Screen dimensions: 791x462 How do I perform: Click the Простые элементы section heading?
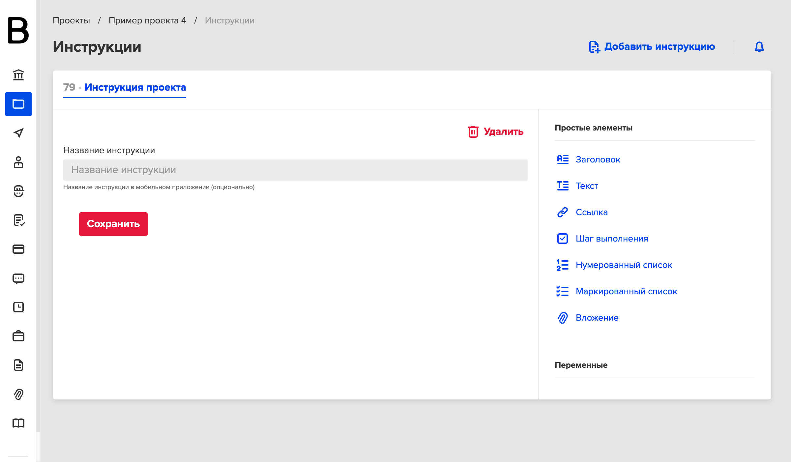pyautogui.click(x=594, y=128)
